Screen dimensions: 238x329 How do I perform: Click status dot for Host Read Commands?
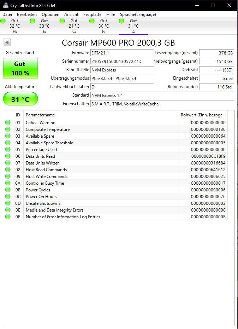pos(8,169)
